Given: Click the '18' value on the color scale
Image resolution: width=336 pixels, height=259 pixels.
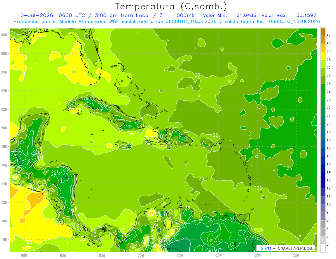Looking at the screenshot, I should pyautogui.click(x=329, y=140).
